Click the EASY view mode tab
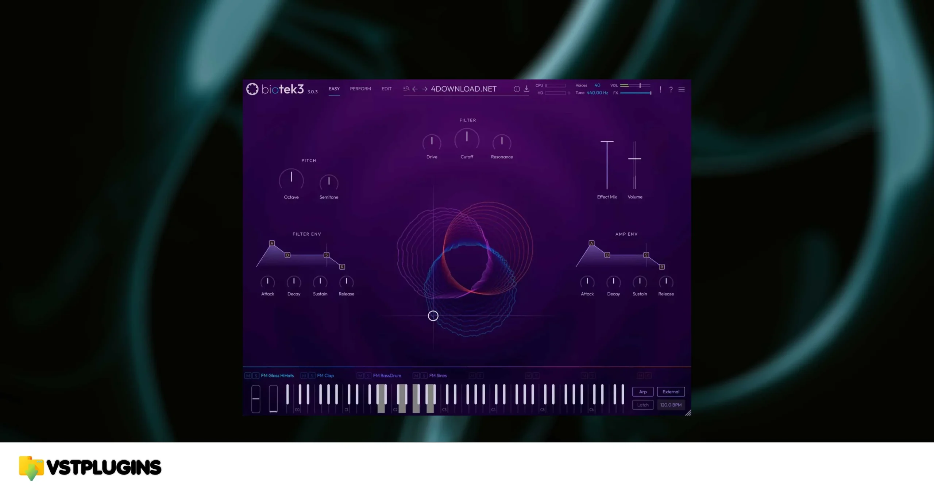 [333, 89]
